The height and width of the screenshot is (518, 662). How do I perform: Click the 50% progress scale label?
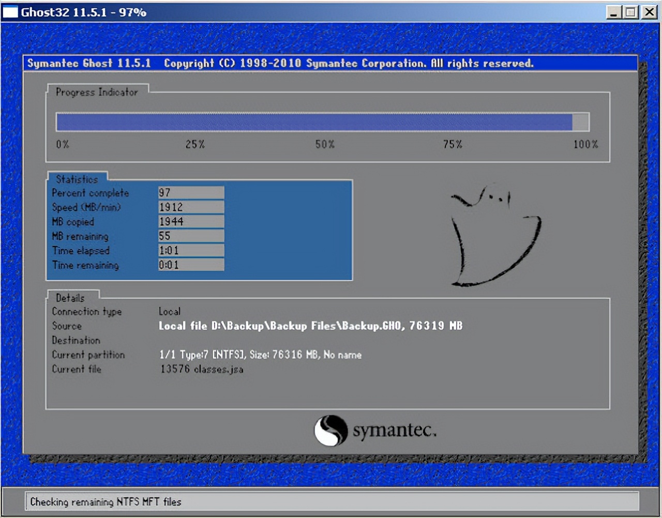(x=324, y=145)
